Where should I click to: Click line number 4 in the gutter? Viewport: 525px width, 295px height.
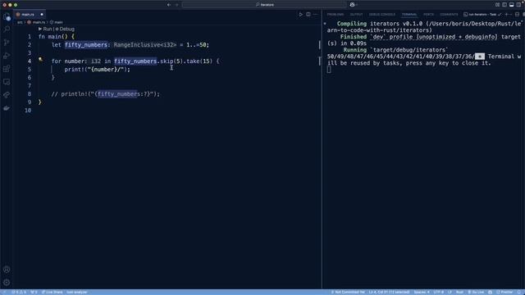(30, 61)
